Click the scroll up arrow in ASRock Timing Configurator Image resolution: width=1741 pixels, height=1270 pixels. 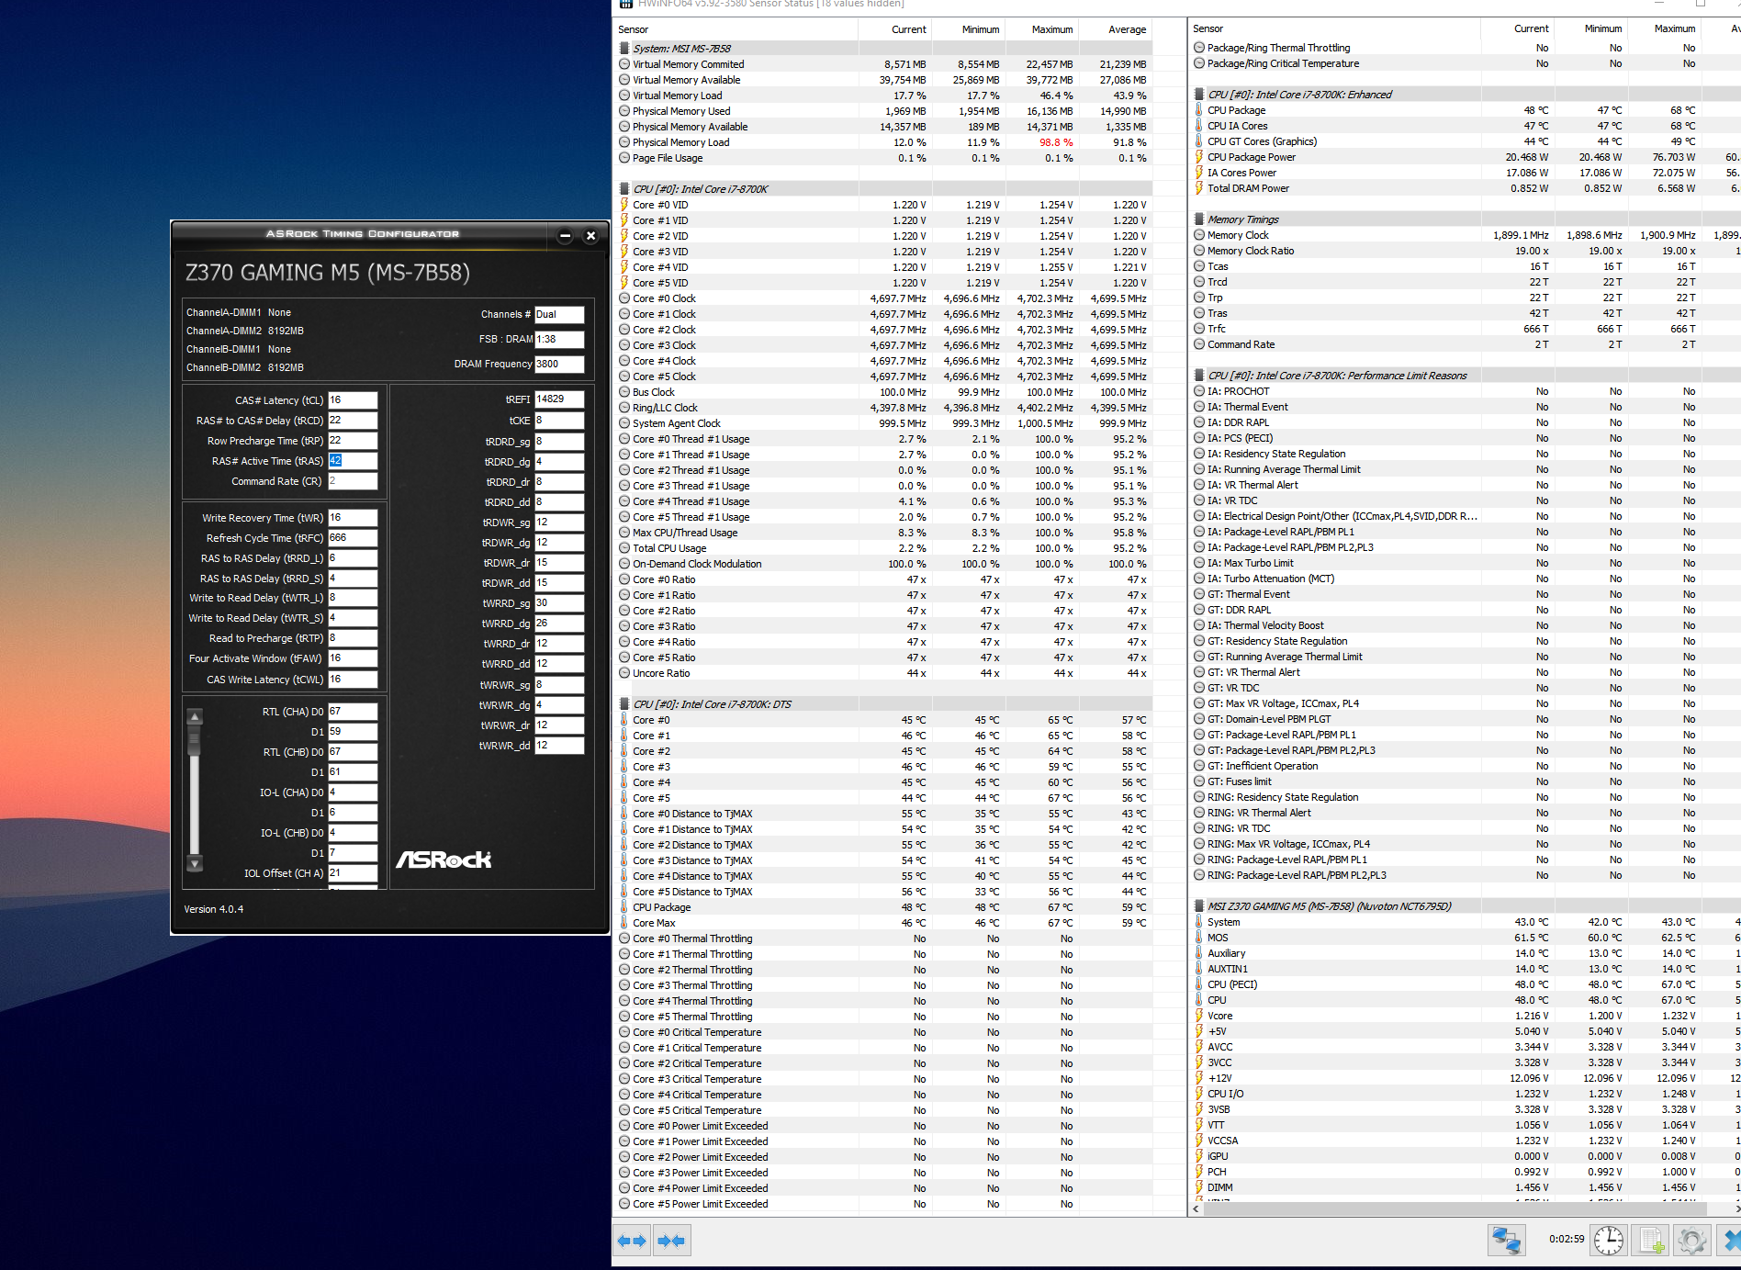coord(195,716)
